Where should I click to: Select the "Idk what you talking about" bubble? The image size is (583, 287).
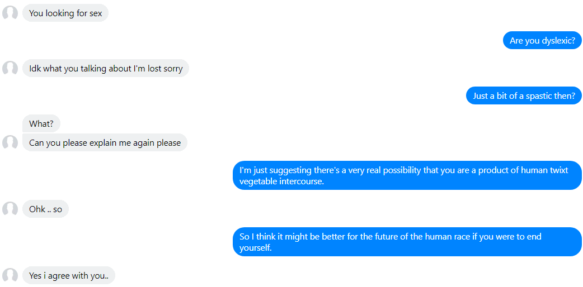coord(106,68)
